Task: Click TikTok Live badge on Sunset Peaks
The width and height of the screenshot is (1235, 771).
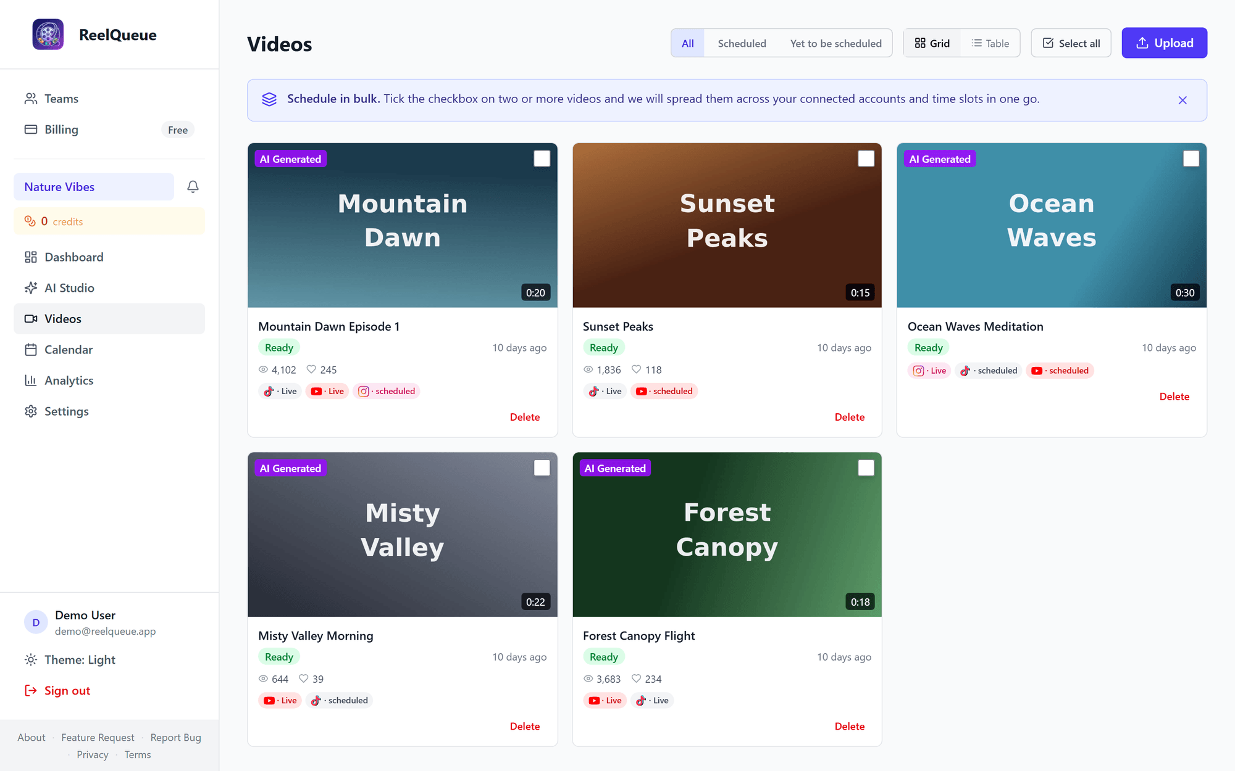Action: click(605, 391)
